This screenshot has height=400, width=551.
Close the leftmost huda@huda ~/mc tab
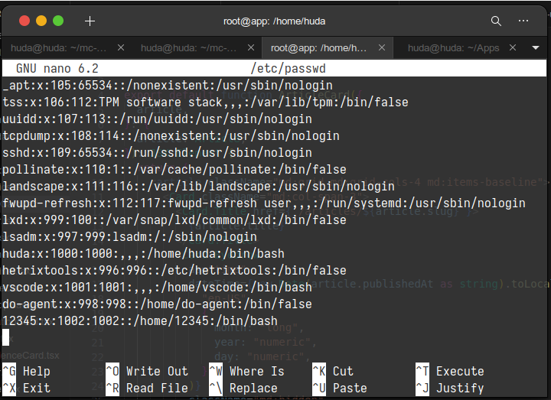(x=121, y=47)
